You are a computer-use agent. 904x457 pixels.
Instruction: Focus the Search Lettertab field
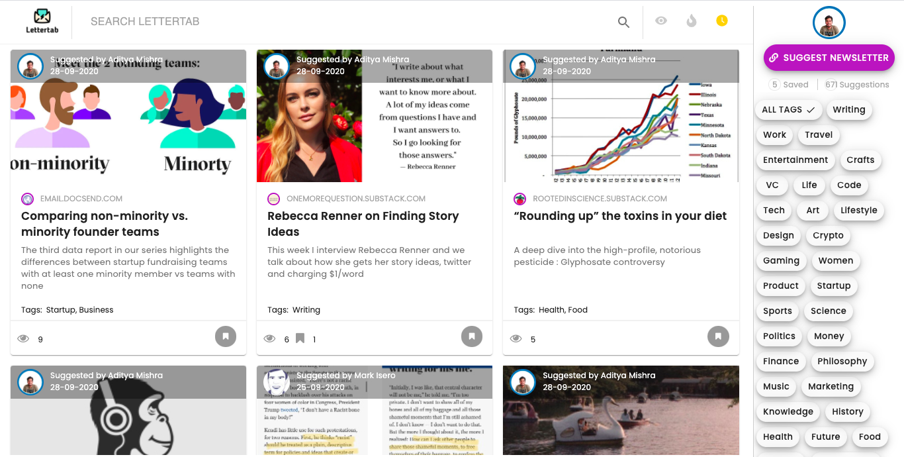344,22
